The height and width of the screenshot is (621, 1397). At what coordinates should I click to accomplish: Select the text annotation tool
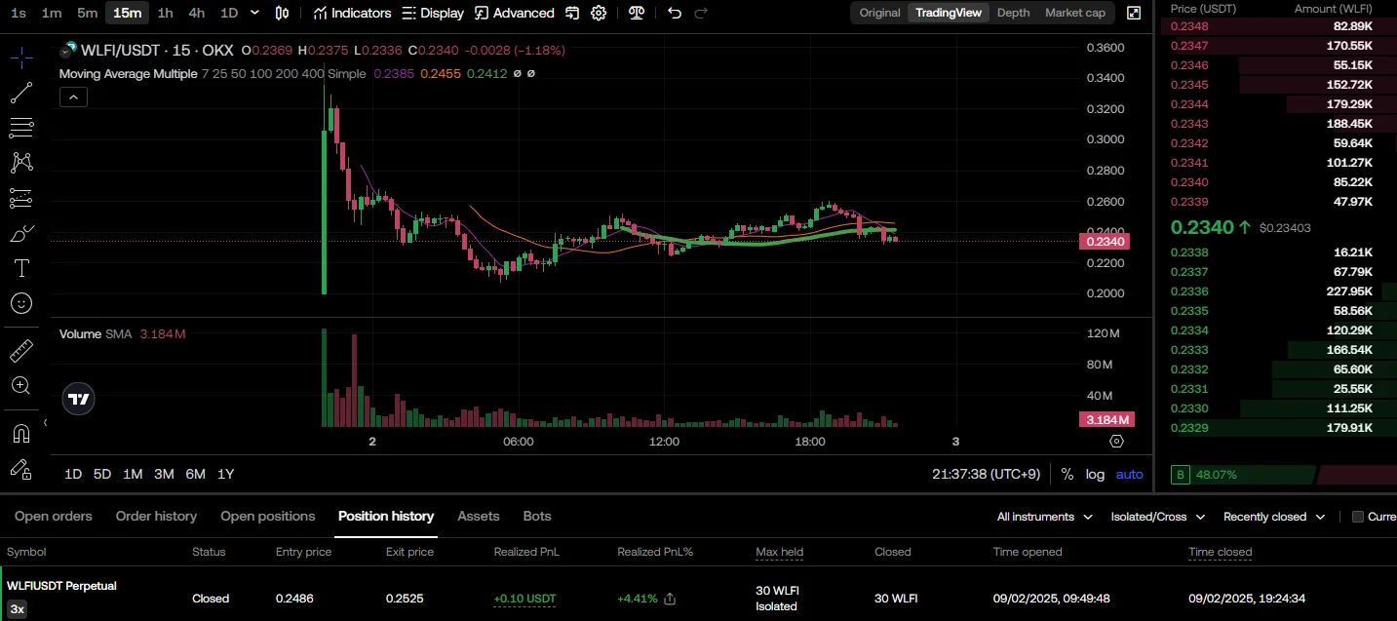tap(21, 268)
